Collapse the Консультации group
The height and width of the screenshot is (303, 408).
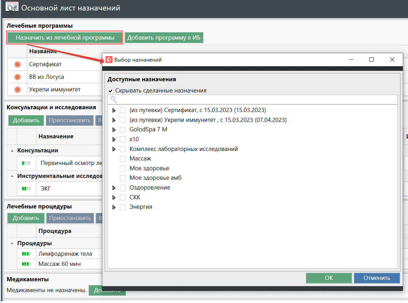12,150
